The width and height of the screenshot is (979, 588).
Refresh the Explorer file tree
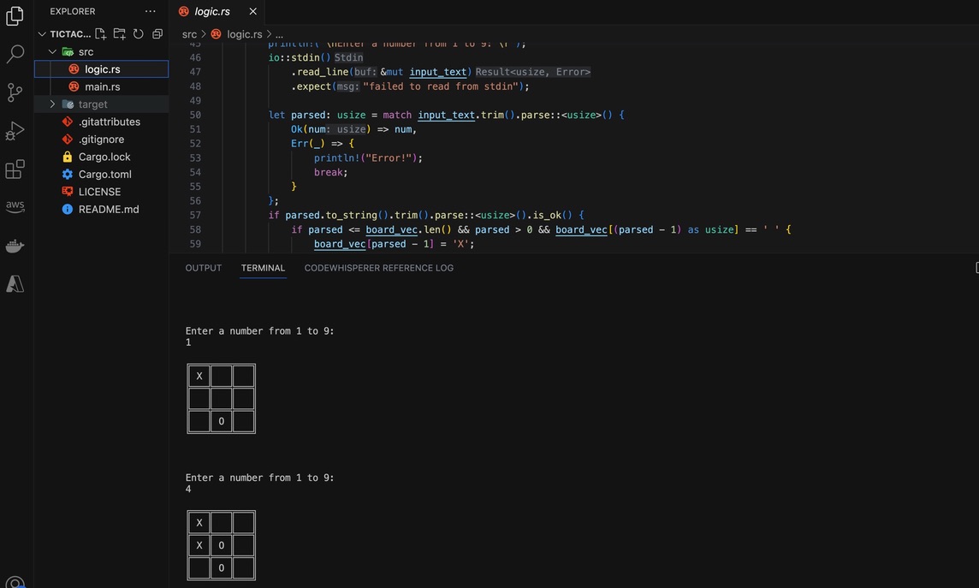[x=139, y=33]
